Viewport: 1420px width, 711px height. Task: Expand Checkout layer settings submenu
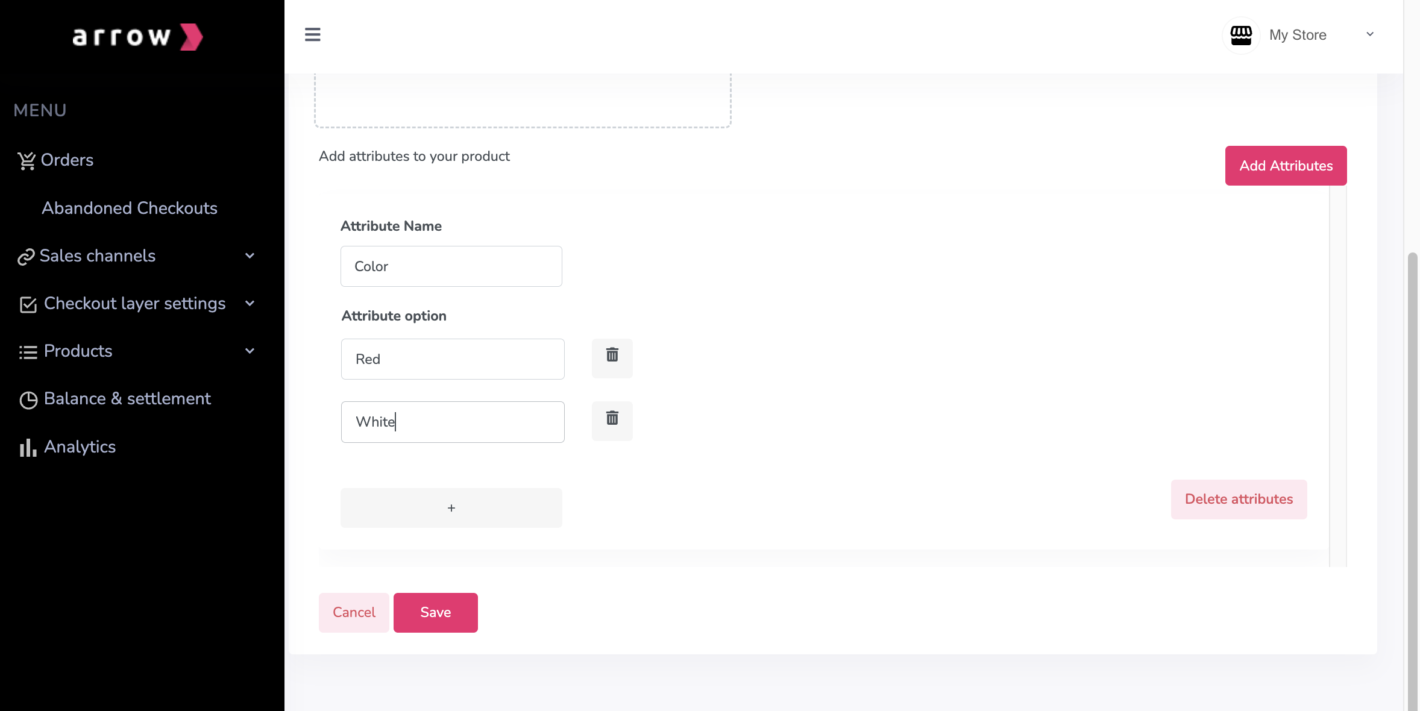[250, 304]
